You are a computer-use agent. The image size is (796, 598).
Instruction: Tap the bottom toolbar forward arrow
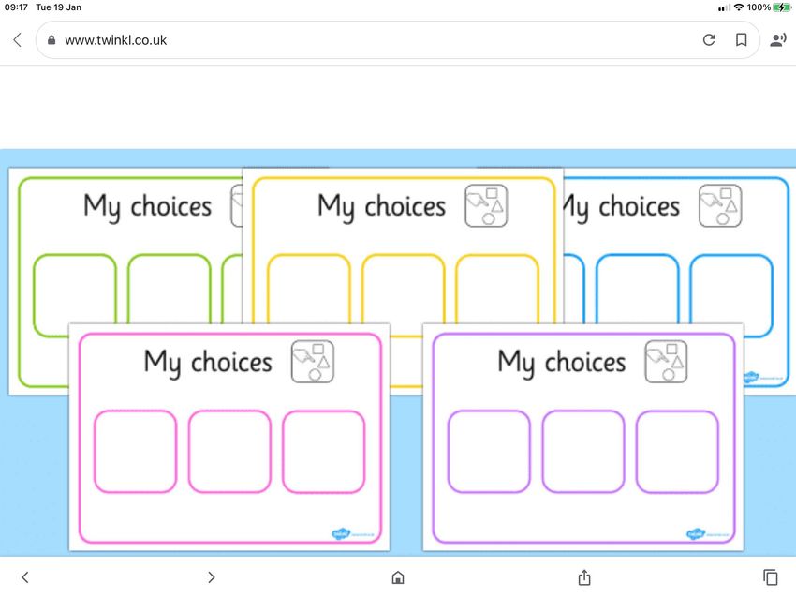pos(212,577)
